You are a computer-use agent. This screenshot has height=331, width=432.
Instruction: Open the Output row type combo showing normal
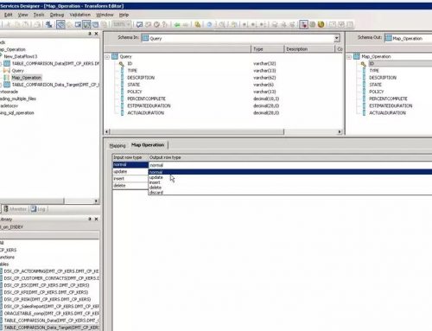[290, 165]
